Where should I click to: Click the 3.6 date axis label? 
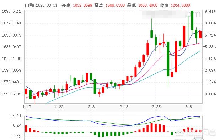[x=188, y=107]
